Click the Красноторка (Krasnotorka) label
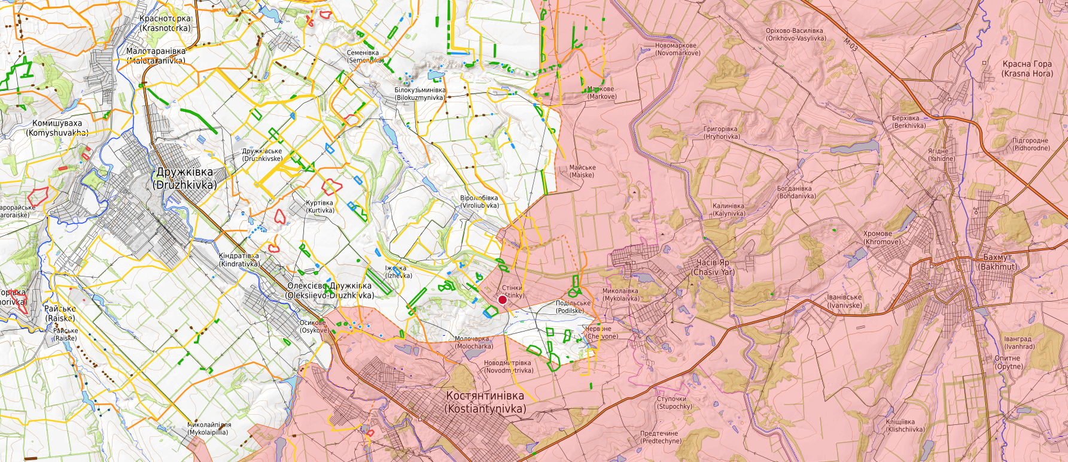Viewport: 1068px width, 462px height. (x=165, y=23)
